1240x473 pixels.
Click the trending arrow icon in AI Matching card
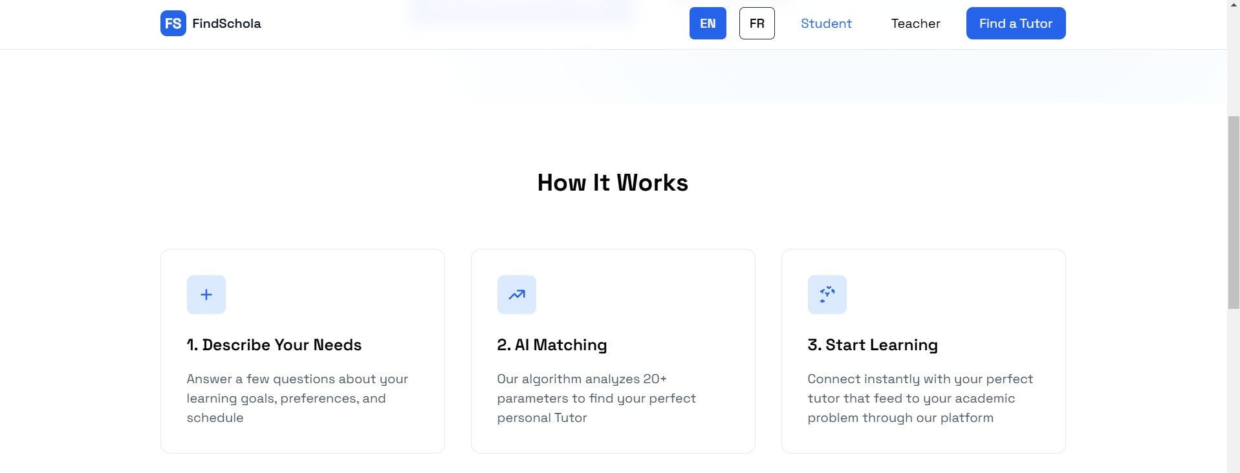coord(516,295)
